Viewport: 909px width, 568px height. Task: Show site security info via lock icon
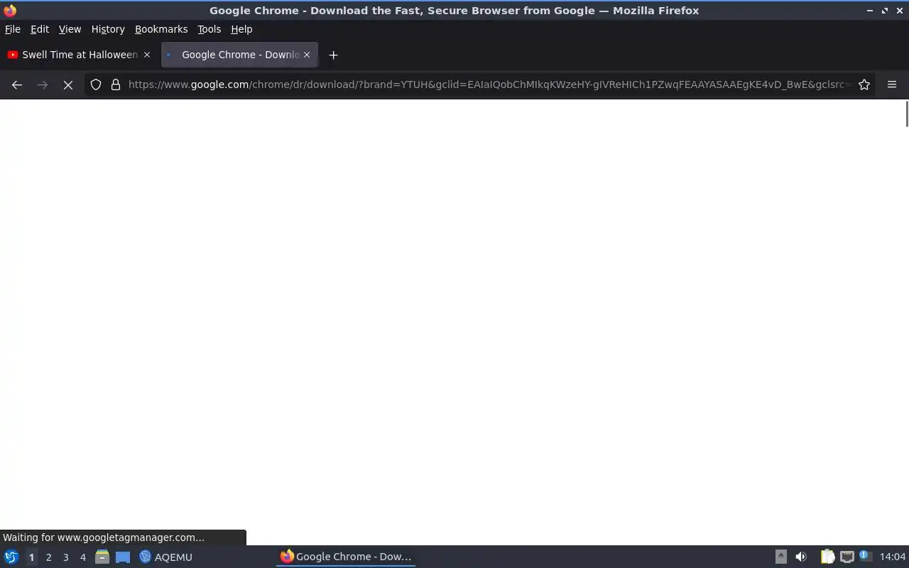click(x=116, y=84)
